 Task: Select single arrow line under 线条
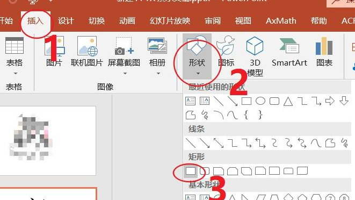click(205, 143)
